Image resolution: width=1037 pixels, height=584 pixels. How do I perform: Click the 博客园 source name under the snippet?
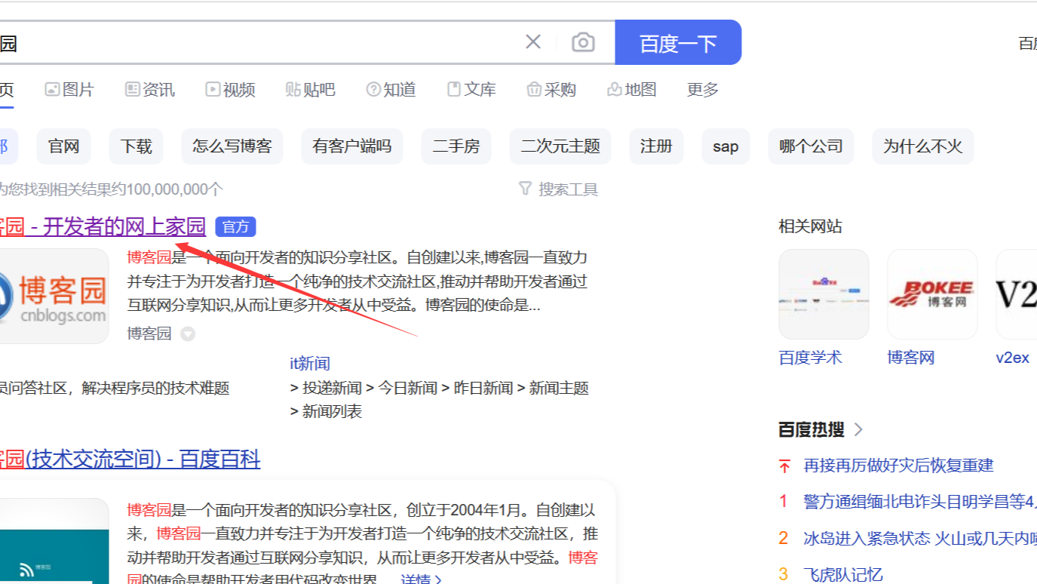(149, 333)
